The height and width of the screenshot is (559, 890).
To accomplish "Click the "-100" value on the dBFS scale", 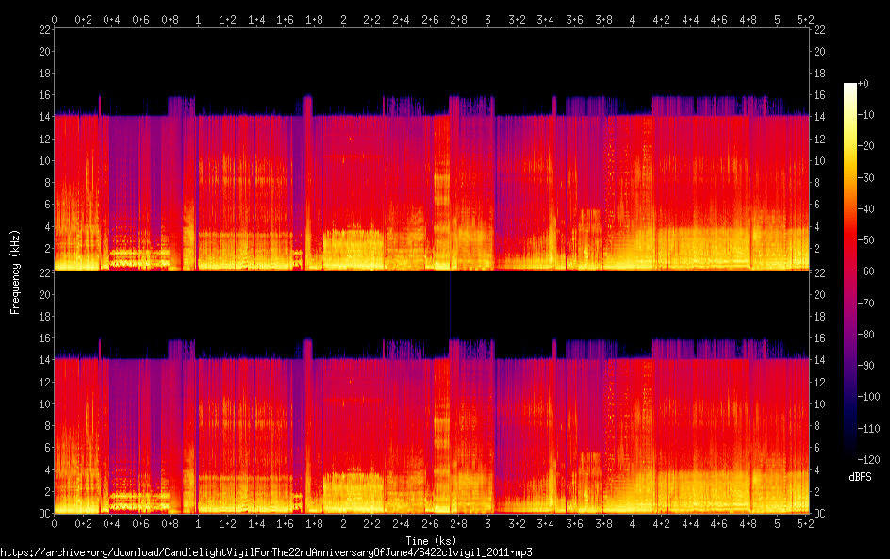I will click(868, 397).
